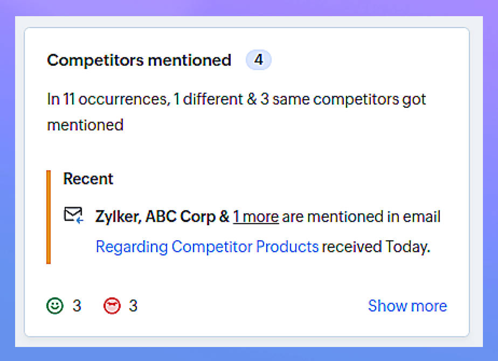The image size is (498, 361).
Task: Open the "1 more" competitors link
Action: pos(256,217)
